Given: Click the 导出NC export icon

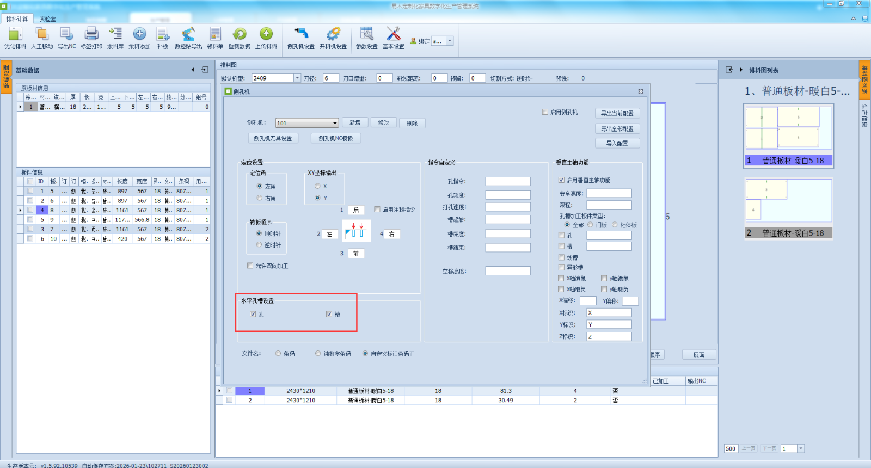Looking at the screenshot, I should pos(66,35).
